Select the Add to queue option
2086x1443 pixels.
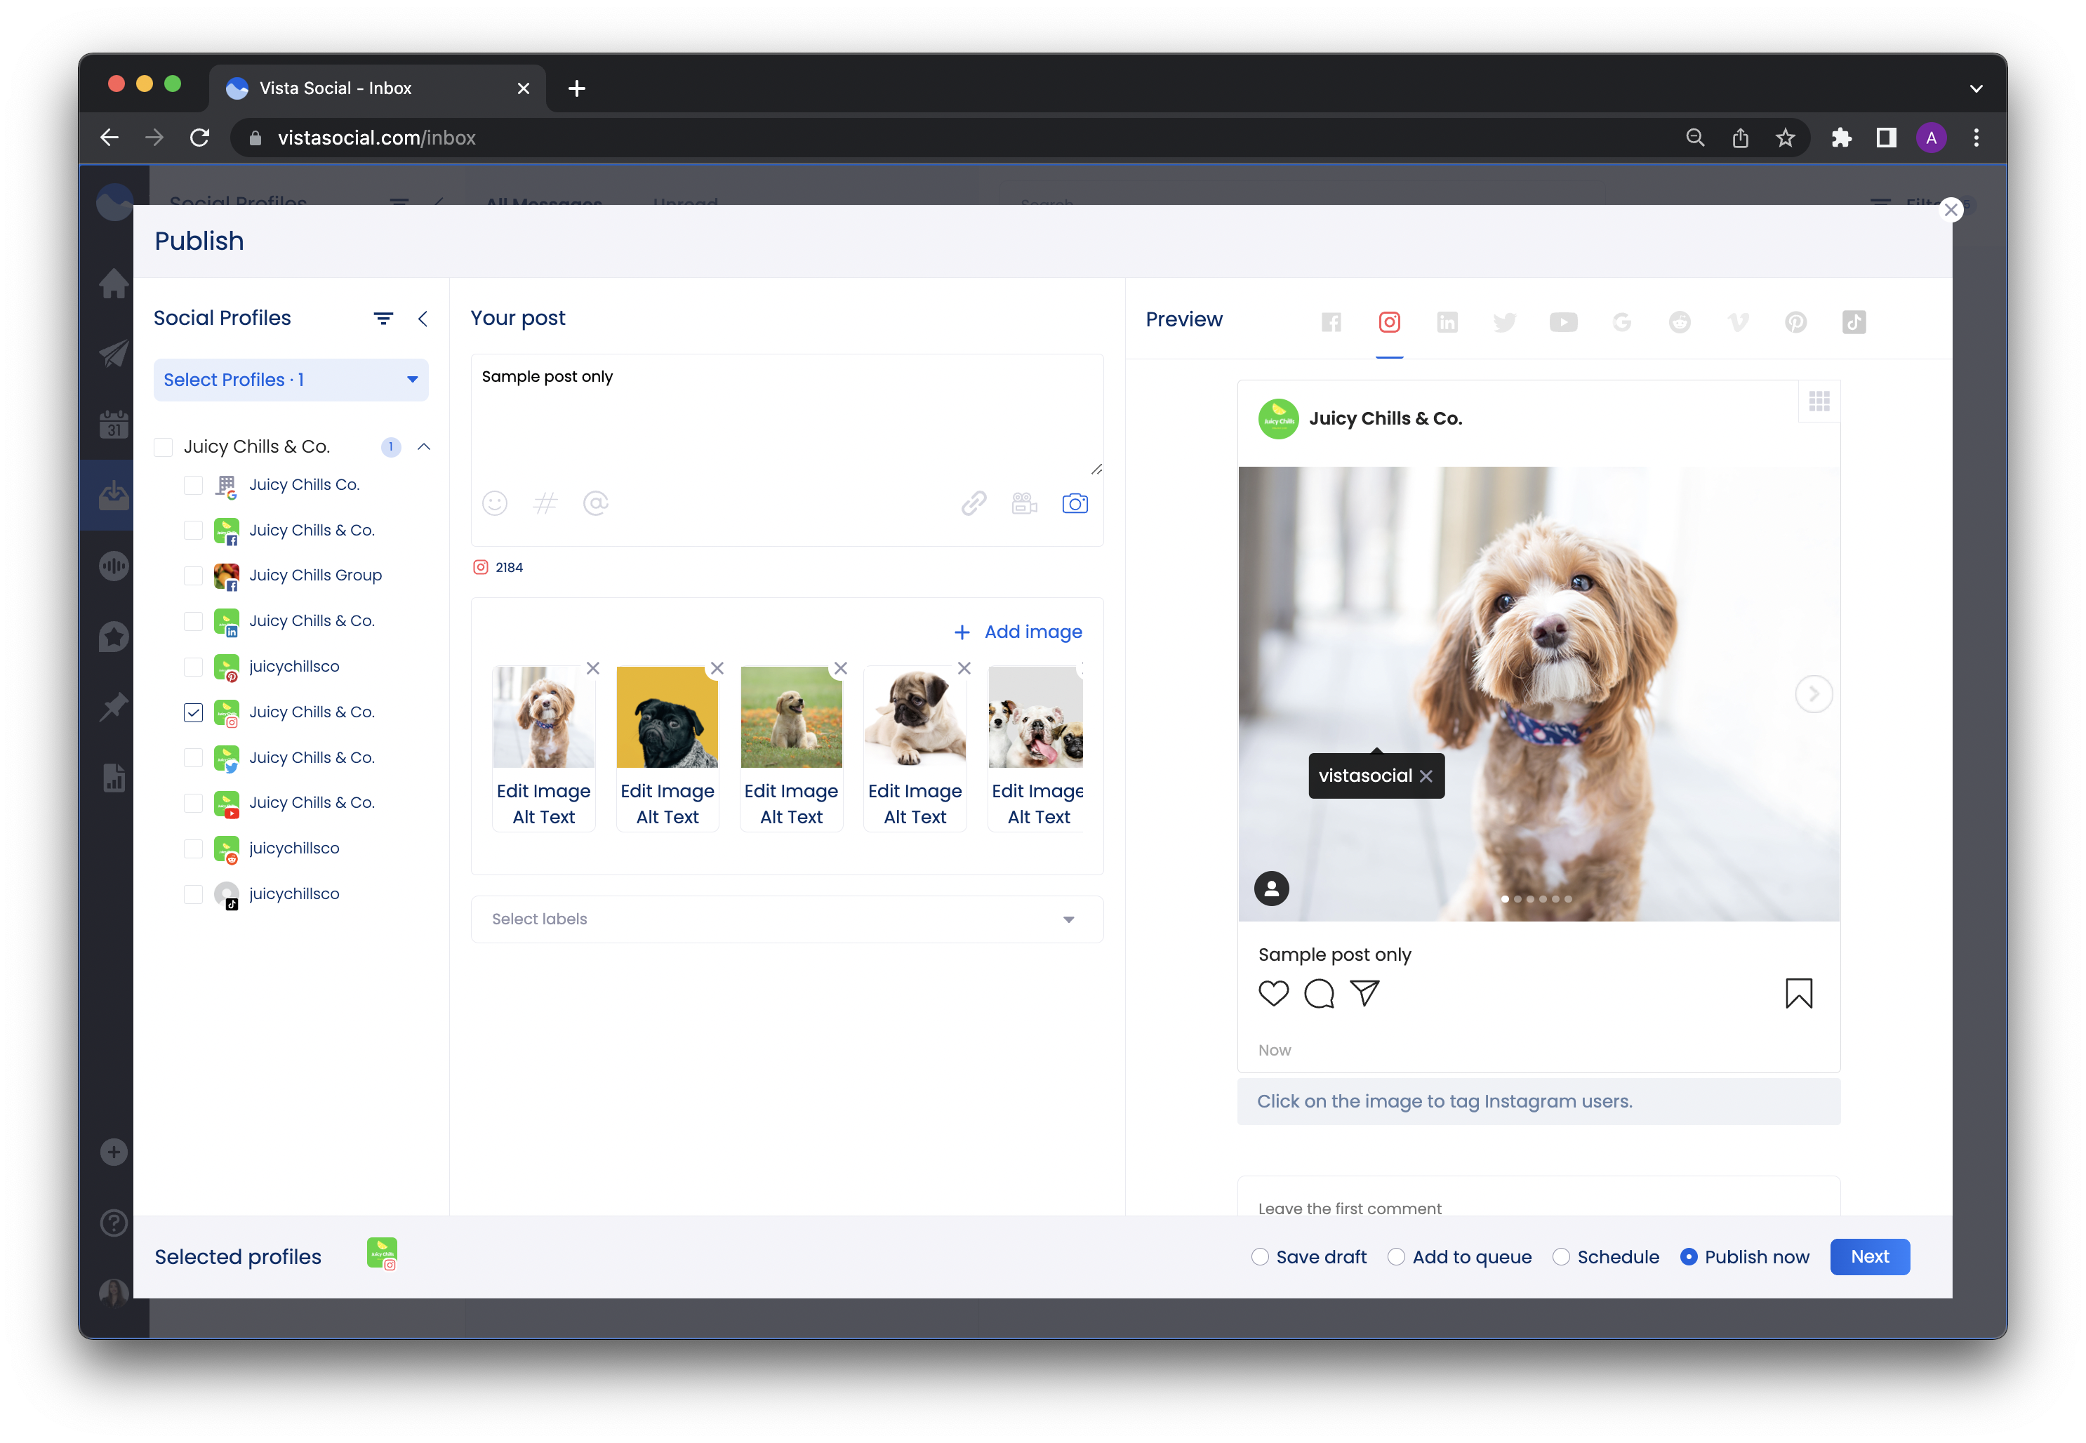pos(1396,1257)
